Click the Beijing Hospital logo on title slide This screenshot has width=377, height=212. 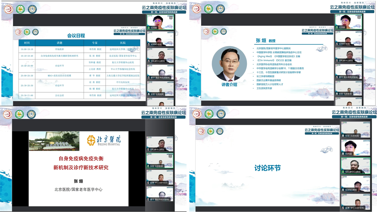pos(104,140)
